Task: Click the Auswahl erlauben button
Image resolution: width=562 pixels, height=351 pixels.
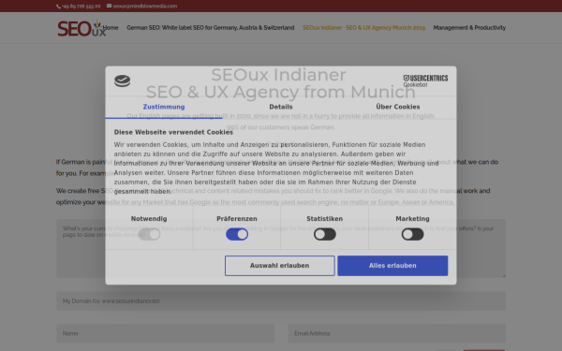Action: coord(279,266)
